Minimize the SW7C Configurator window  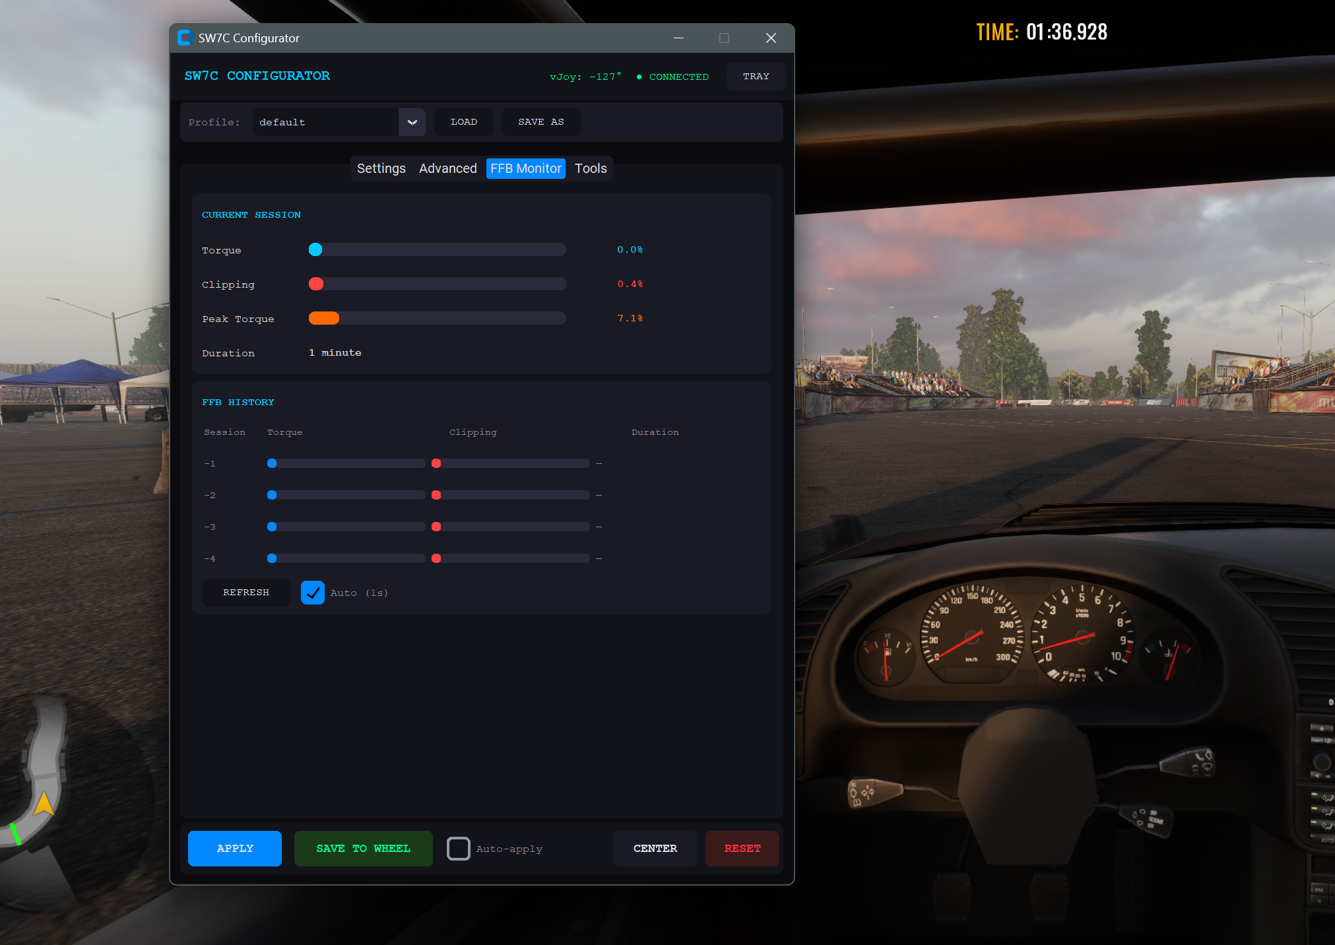[678, 38]
